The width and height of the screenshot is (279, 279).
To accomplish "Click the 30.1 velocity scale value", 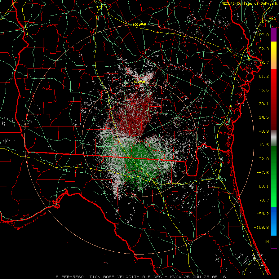I will pos(264,104).
